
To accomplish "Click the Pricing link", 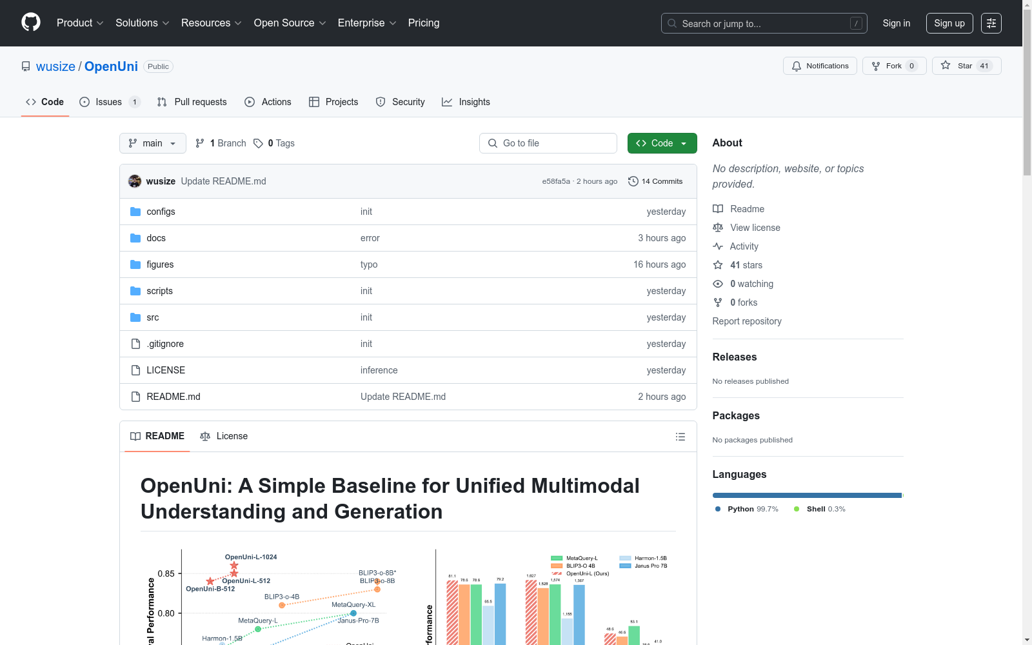I will [x=424, y=23].
